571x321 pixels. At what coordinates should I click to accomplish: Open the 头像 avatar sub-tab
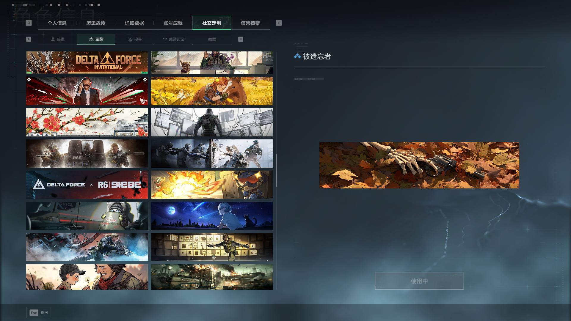[57, 39]
